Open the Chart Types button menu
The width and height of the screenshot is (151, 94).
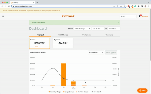coord(111,53)
